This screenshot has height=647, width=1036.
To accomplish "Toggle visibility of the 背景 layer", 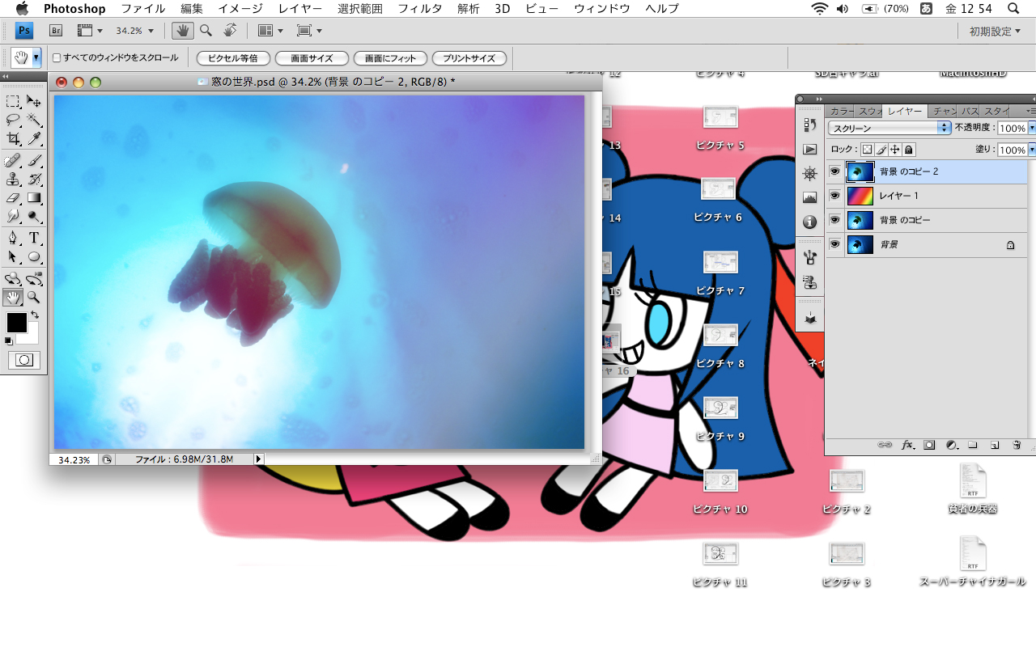I will 834,244.
